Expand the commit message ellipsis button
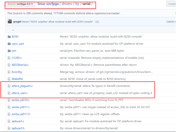This screenshot has height=132, width=176. tap(97, 22)
